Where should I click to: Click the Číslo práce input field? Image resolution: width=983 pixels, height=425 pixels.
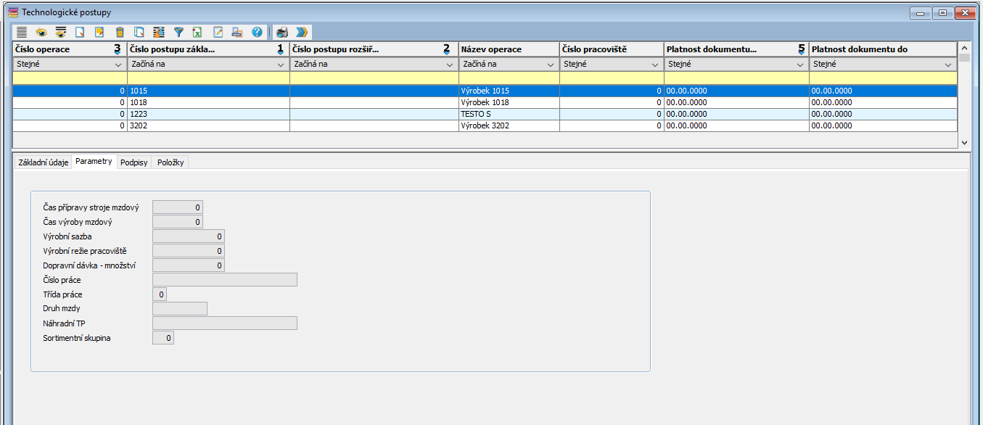tap(224, 280)
